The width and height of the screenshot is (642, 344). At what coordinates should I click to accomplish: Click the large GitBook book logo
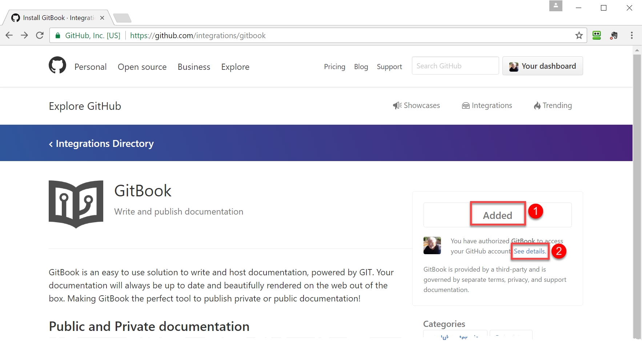[x=76, y=204]
